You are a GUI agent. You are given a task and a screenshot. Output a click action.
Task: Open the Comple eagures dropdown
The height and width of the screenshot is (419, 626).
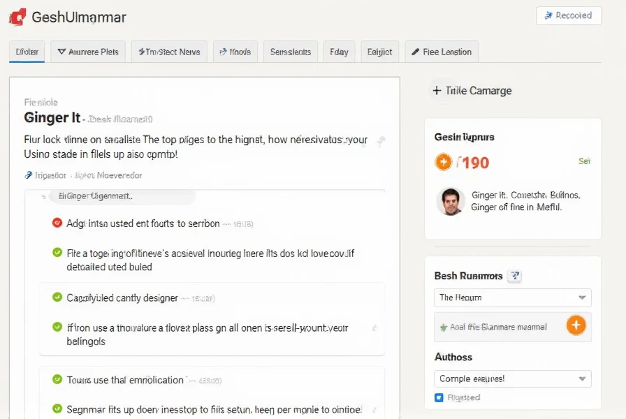(512, 378)
